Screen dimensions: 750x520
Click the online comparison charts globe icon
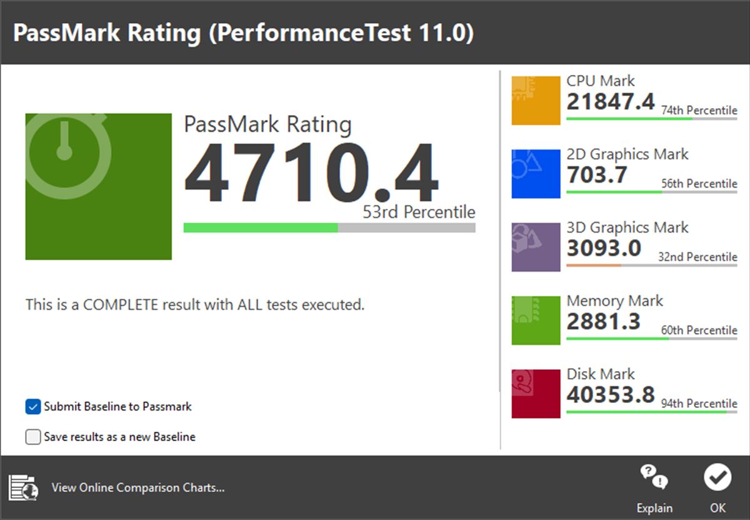click(x=24, y=487)
